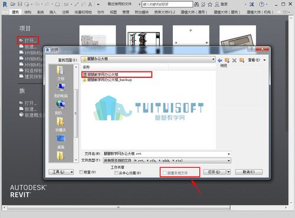Toggle the 核查 Audit checkbox
The width and height of the screenshot is (295, 218).
(x=81, y=172)
